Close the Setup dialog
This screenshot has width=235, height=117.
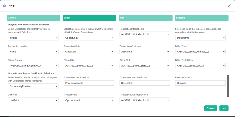pyautogui.click(x=229, y=6)
